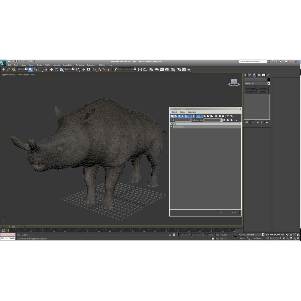
Task: Open the Hierarchy command panel tab
Action: [254, 75]
